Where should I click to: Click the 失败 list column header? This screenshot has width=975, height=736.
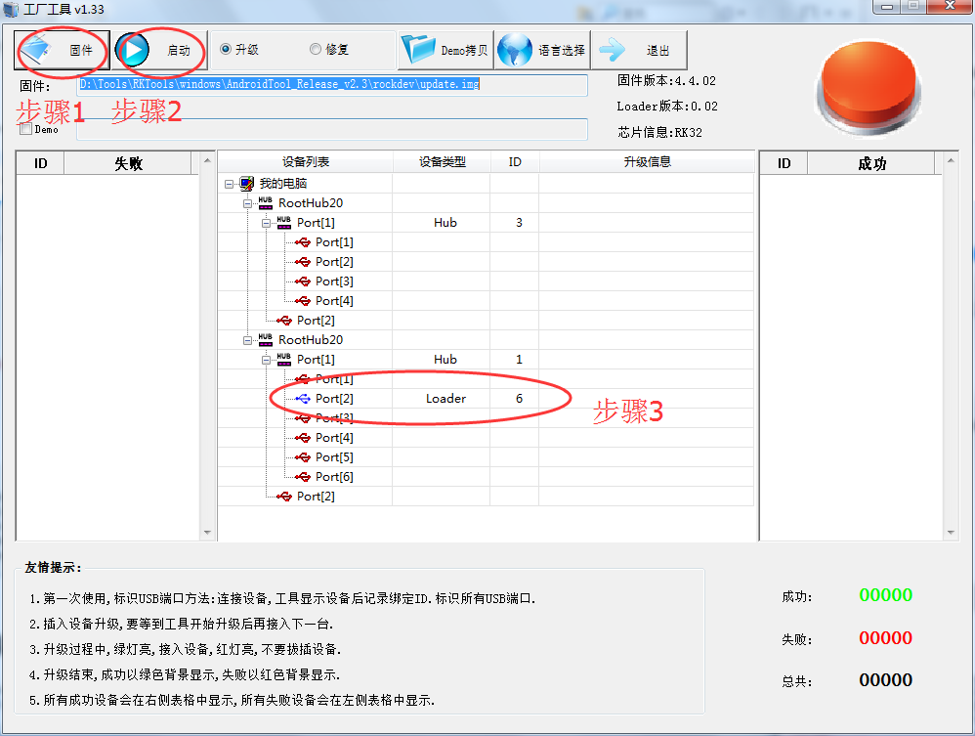(129, 164)
